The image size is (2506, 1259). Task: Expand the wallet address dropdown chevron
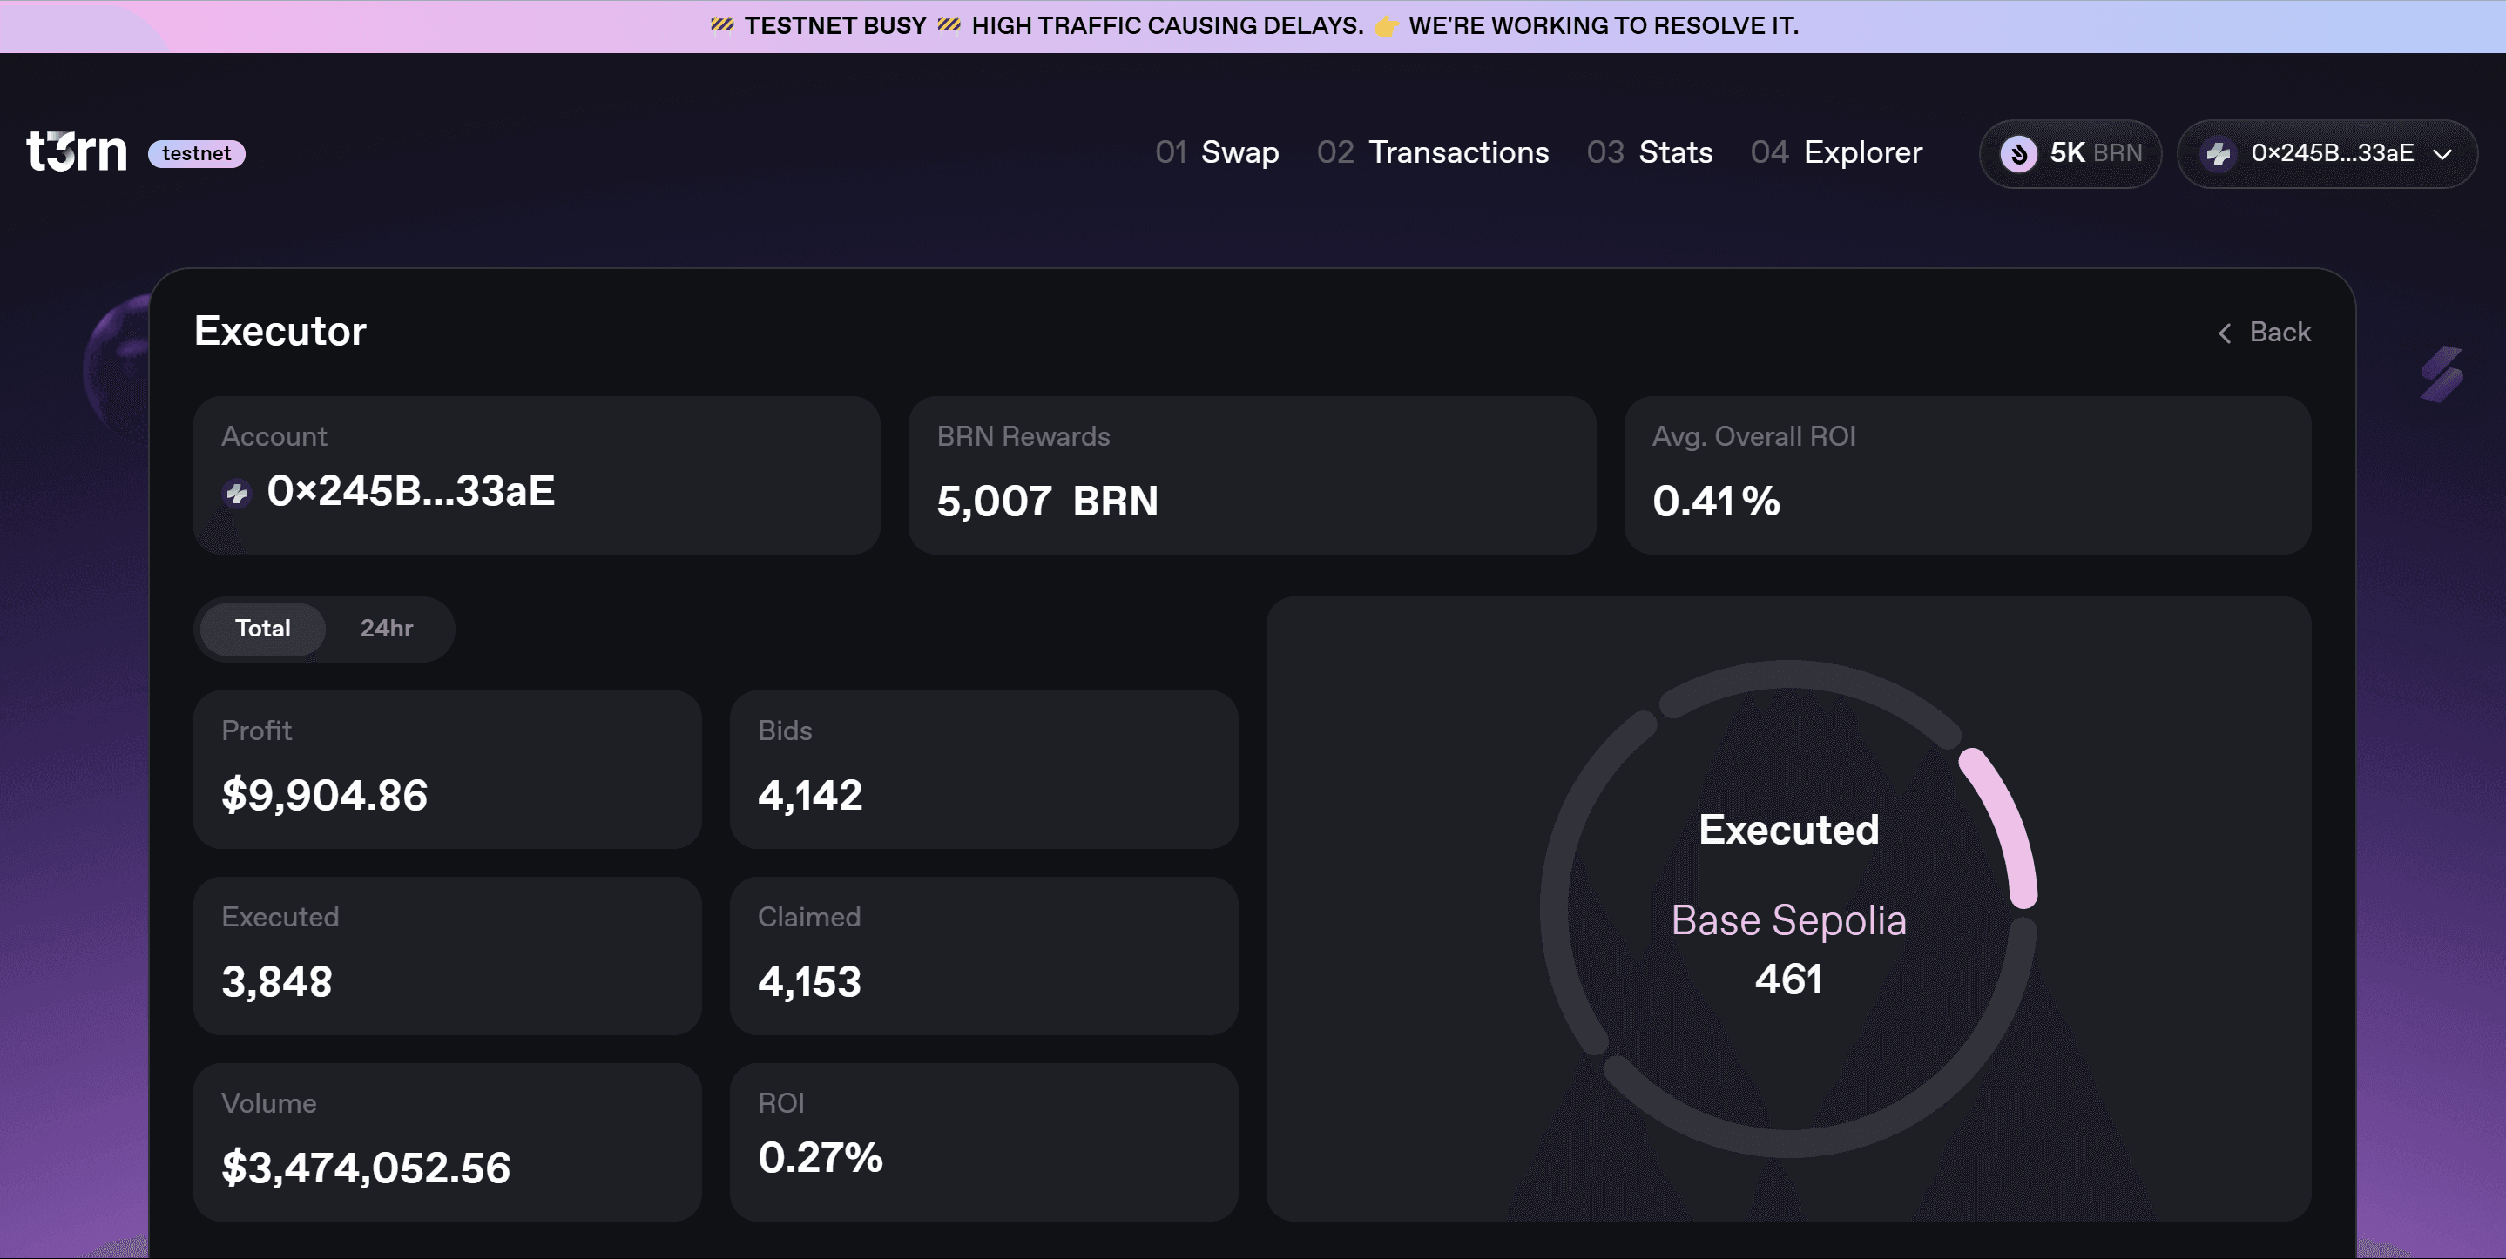[x=2442, y=155]
